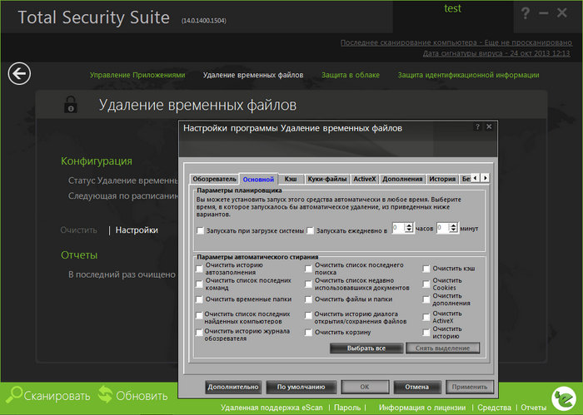Check Очистить кэш
The height and width of the screenshot is (415, 583).
click(426, 269)
